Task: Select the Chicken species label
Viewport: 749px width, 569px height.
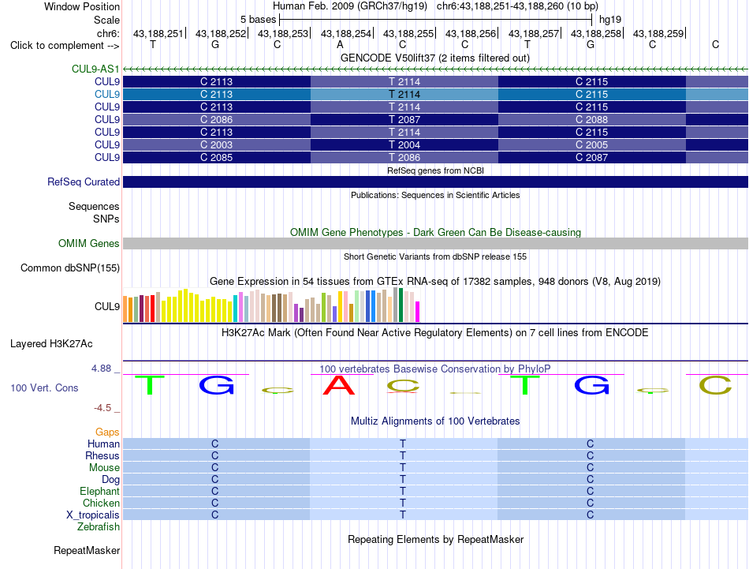Action: [101, 503]
